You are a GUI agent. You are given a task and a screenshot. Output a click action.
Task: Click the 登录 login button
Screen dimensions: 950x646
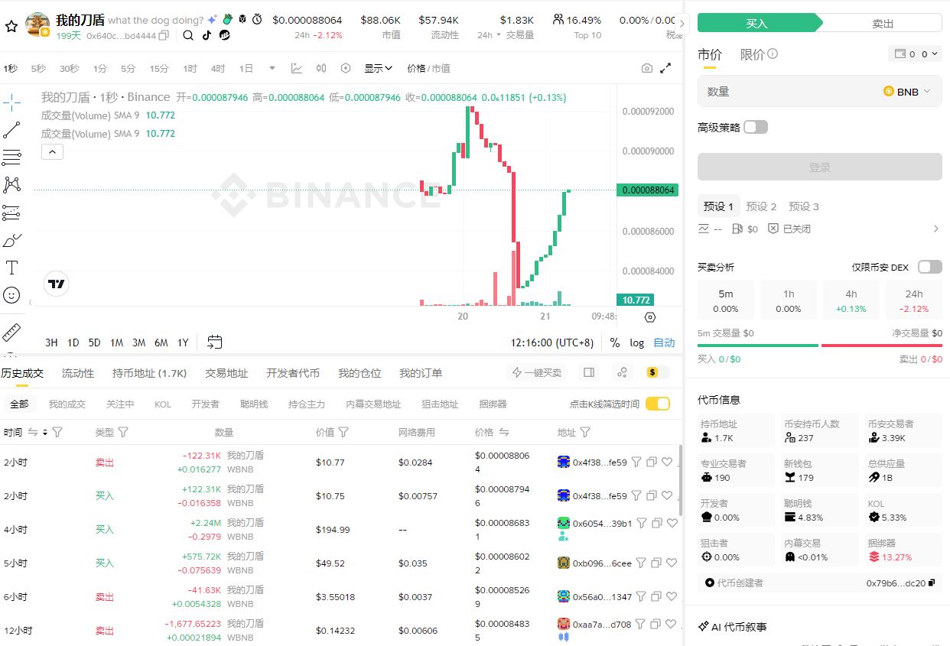819,167
